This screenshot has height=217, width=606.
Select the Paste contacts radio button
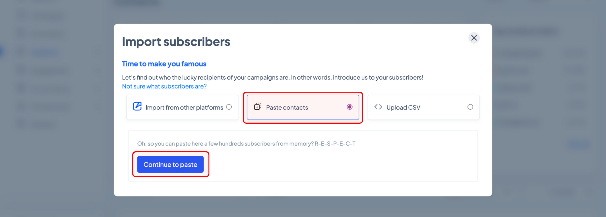(350, 107)
